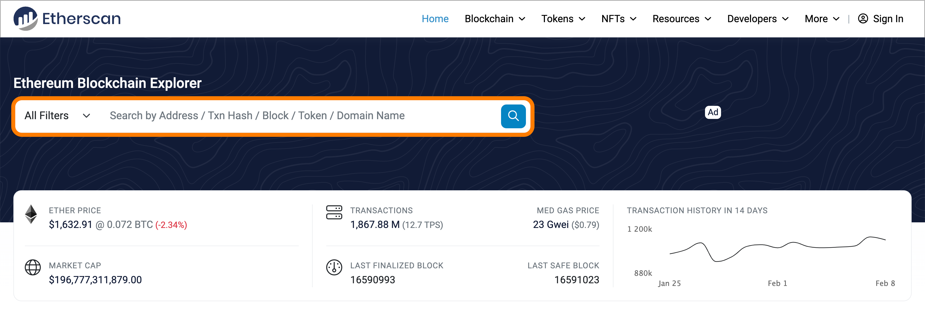Open the NFTs dropdown menu
The image size is (925, 310).
click(619, 19)
